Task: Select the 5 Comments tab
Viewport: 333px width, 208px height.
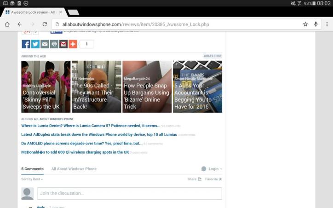Action: coord(32,169)
